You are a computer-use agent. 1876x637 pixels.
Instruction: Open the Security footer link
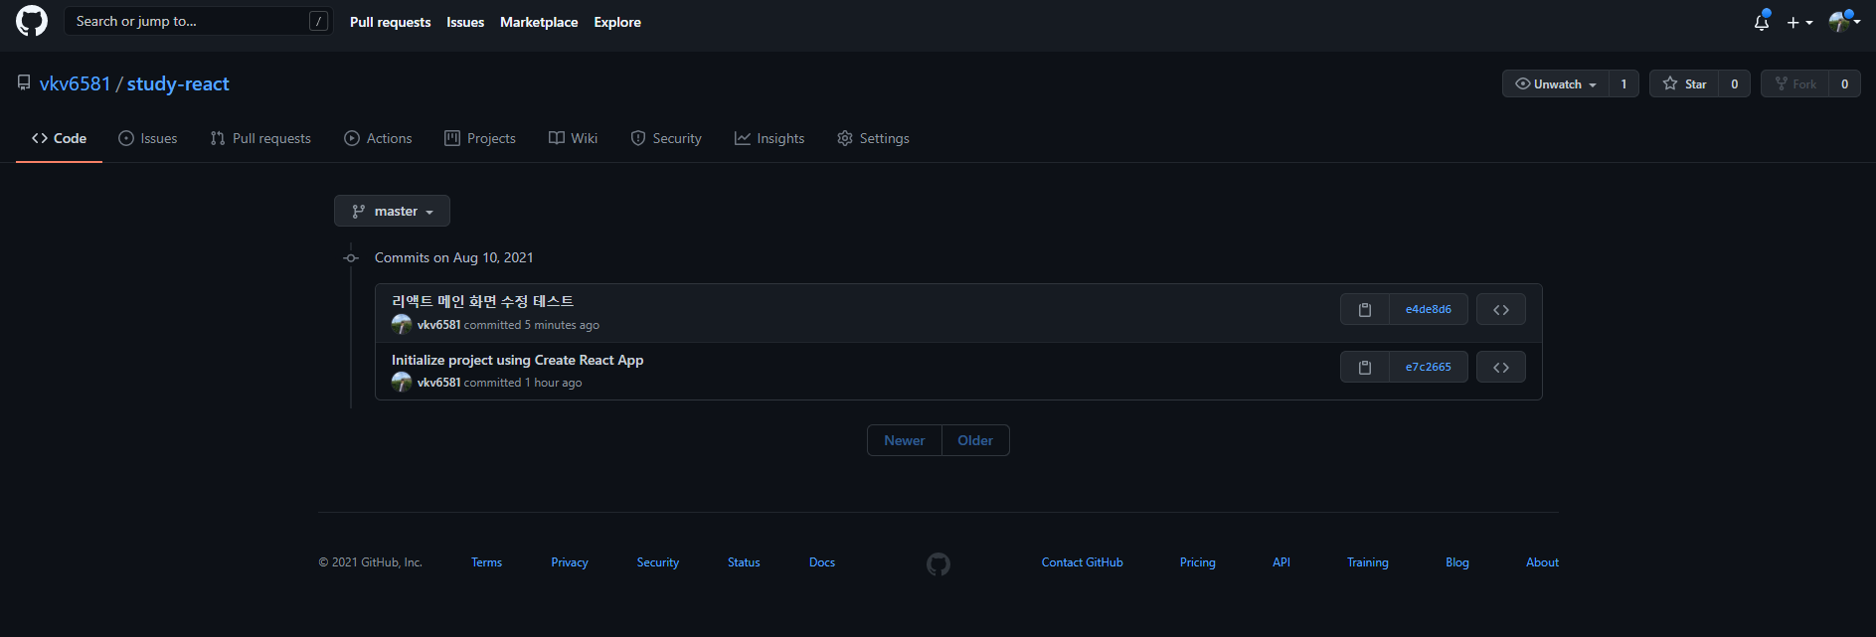[x=658, y=562]
